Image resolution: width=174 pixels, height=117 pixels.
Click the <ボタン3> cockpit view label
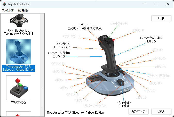85,27
